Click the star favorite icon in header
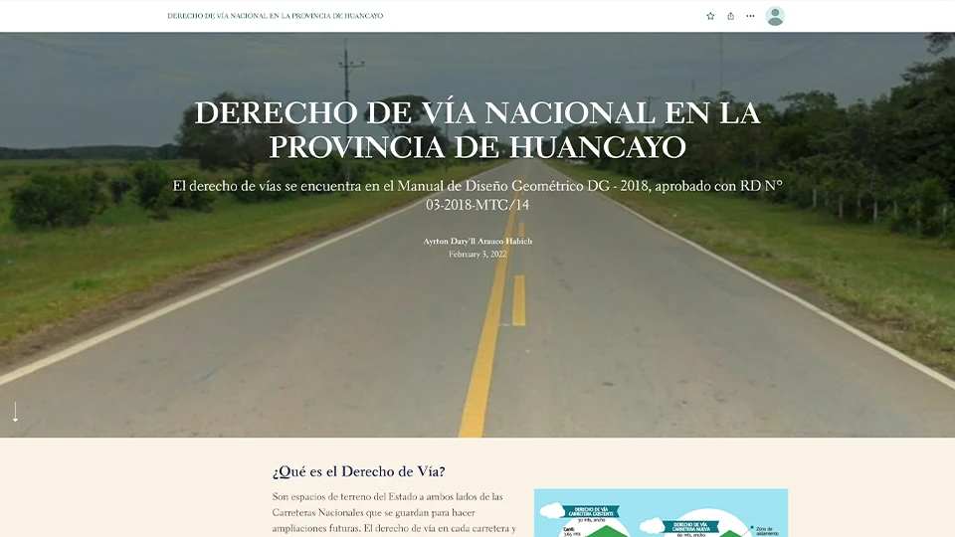The height and width of the screenshot is (537, 955). coord(710,16)
